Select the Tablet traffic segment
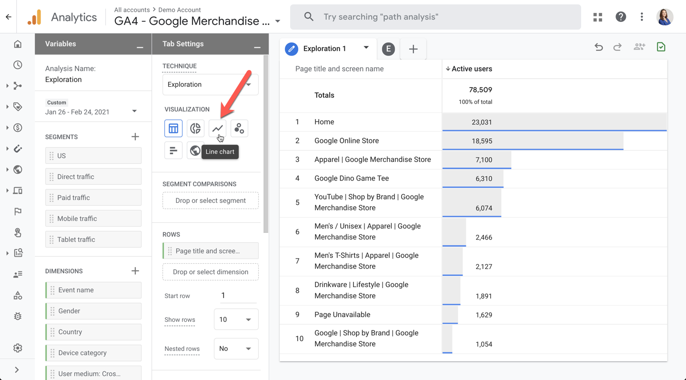686x380 pixels. [93, 240]
